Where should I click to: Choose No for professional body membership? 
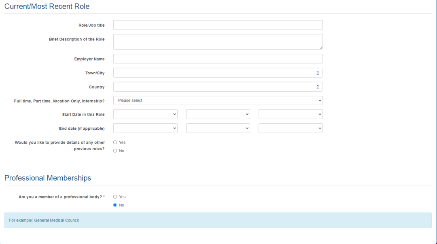[115, 205]
